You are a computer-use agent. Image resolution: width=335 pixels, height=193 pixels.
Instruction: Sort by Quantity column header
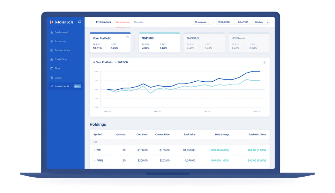(x=121, y=134)
